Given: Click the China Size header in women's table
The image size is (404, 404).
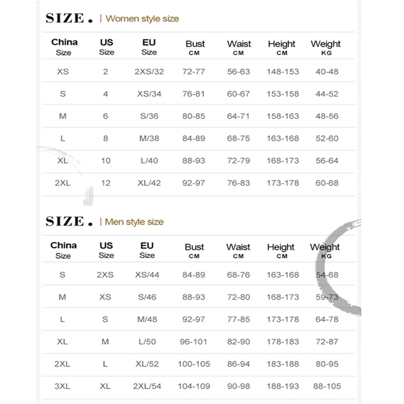Looking at the screenshot, I should tap(64, 47).
